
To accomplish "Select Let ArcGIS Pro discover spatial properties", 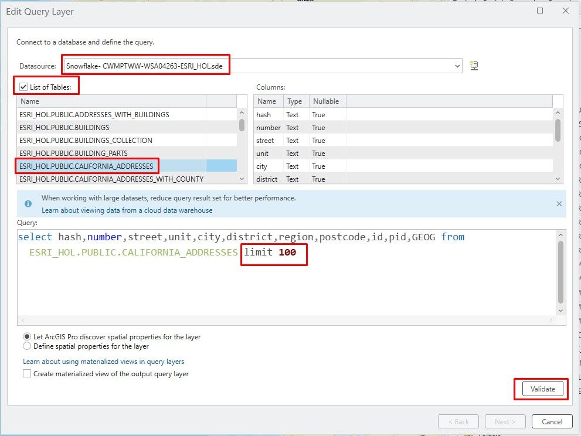I will pos(27,337).
